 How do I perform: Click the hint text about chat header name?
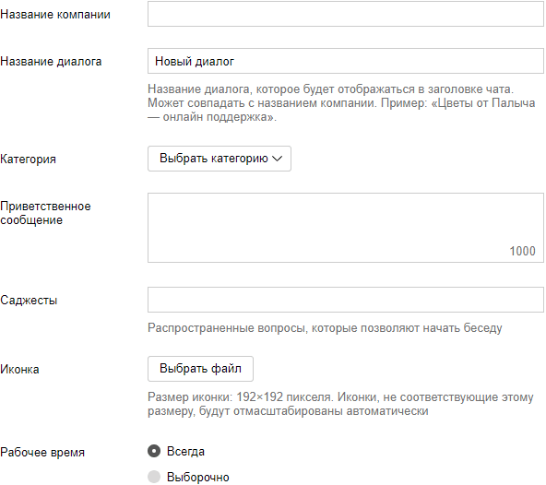[341, 103]
